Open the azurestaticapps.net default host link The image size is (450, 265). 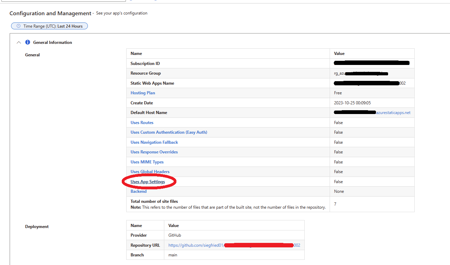[393, 113]
